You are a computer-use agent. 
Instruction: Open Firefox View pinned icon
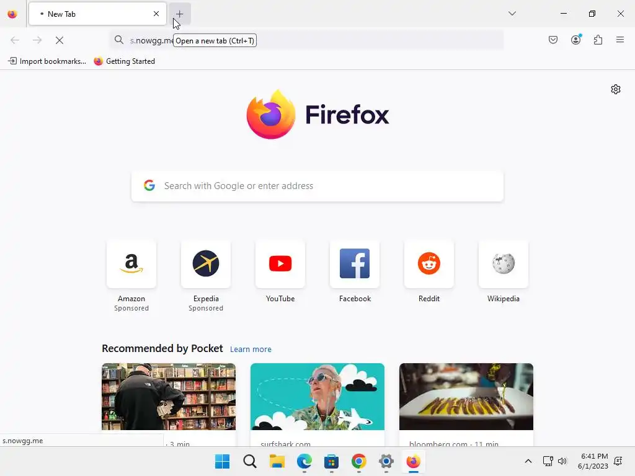[x=12, y=14]
